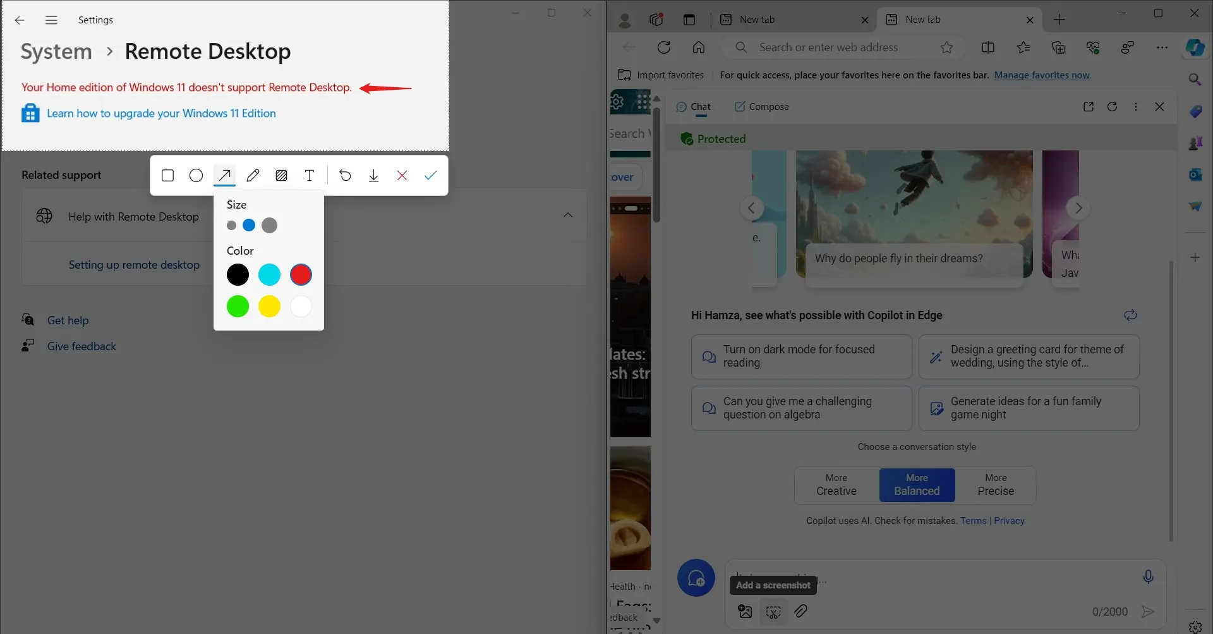Select the rectangle annotation tool
The height and width of the screenshot is (634, 1213).
[x=167, y=176]
